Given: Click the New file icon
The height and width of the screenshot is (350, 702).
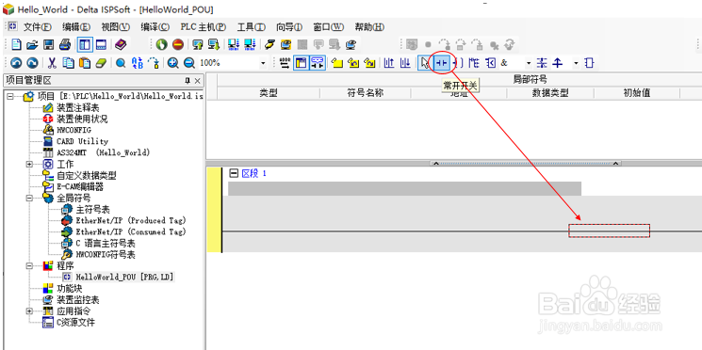Looking at the screenshot, I should (x=16, y=44).
